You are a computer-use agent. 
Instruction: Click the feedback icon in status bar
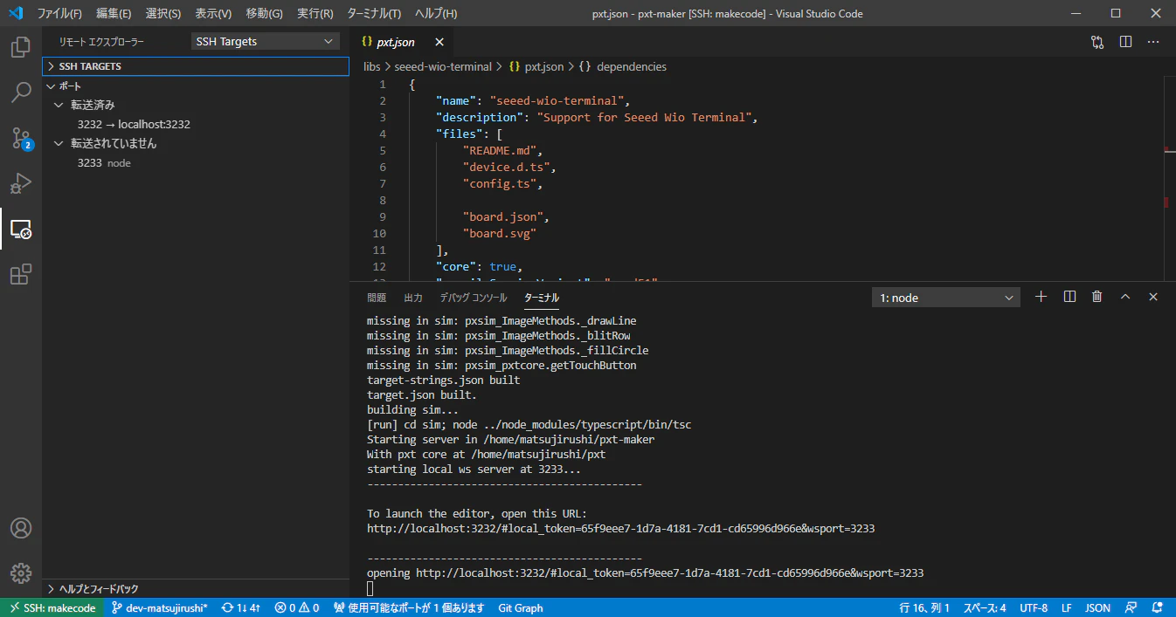[x=1131, y=607]
